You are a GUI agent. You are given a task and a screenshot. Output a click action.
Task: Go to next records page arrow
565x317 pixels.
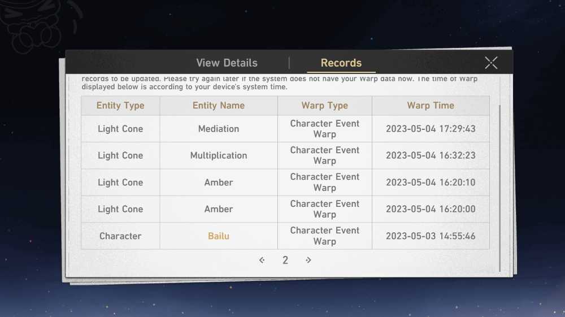308,260
